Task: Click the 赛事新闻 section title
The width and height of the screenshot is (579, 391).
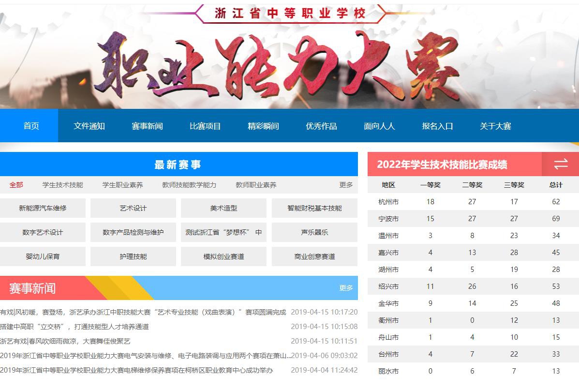Action: [32, 288]
